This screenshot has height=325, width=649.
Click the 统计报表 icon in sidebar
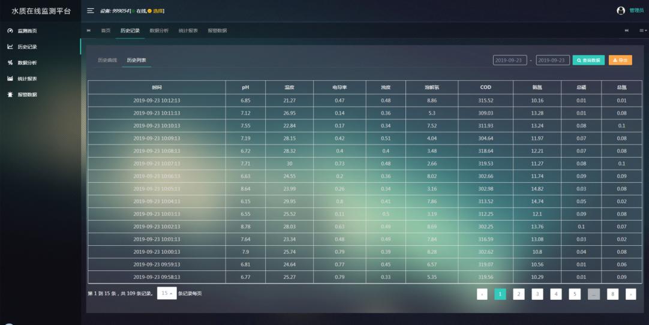pyautogui.click(x=10, y=79)
